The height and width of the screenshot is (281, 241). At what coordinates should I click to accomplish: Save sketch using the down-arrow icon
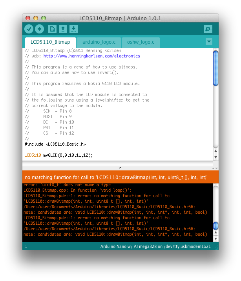pyautogui.click(x=73, y=29)
